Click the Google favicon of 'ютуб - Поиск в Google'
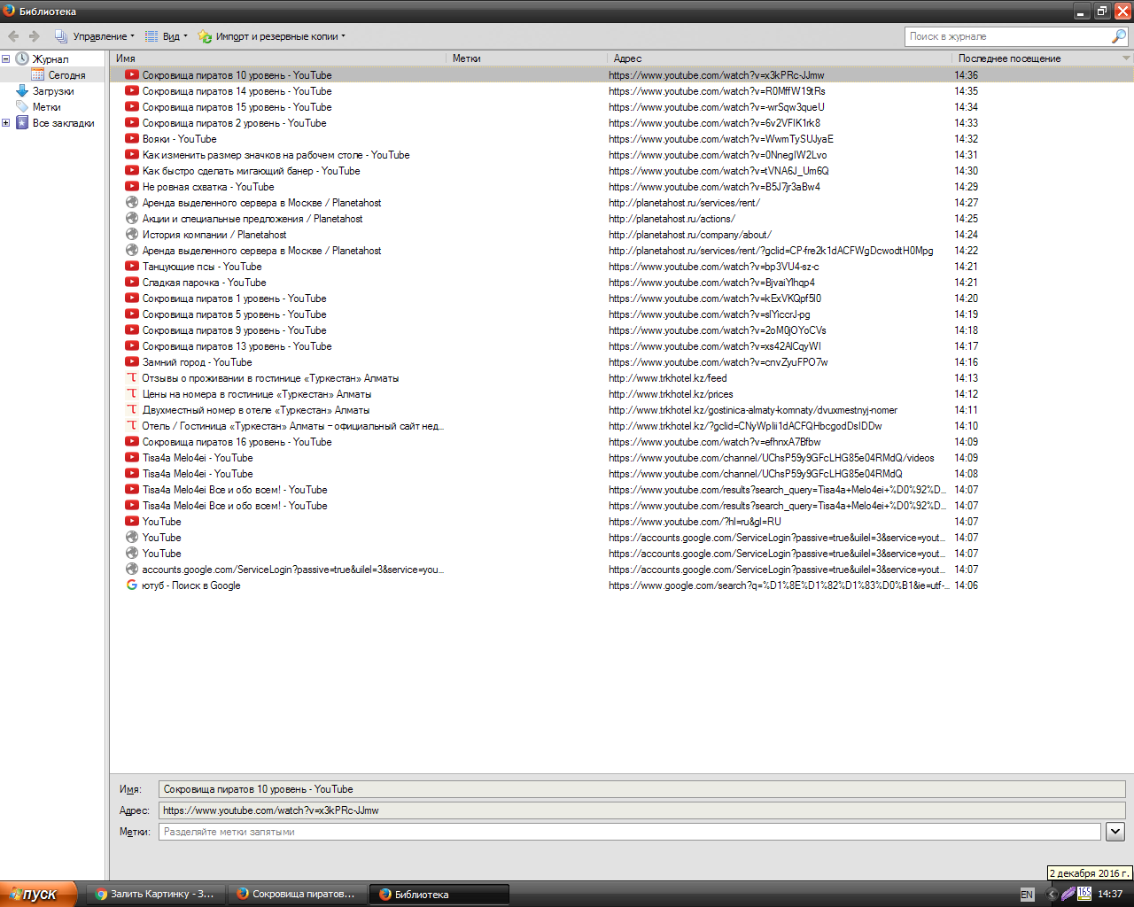The image size is (1134, 907). [132, 585]
